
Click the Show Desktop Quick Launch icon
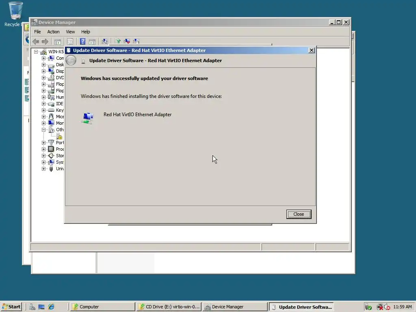pyautogui.click(x=41, y=307)
